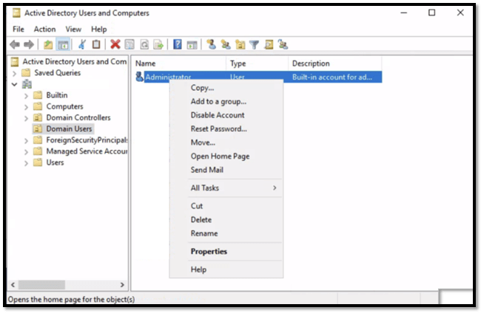Viewport: 481px width, 313px height.
Task: Select the Saved Queries tree node
Action: tap(58, 73)
